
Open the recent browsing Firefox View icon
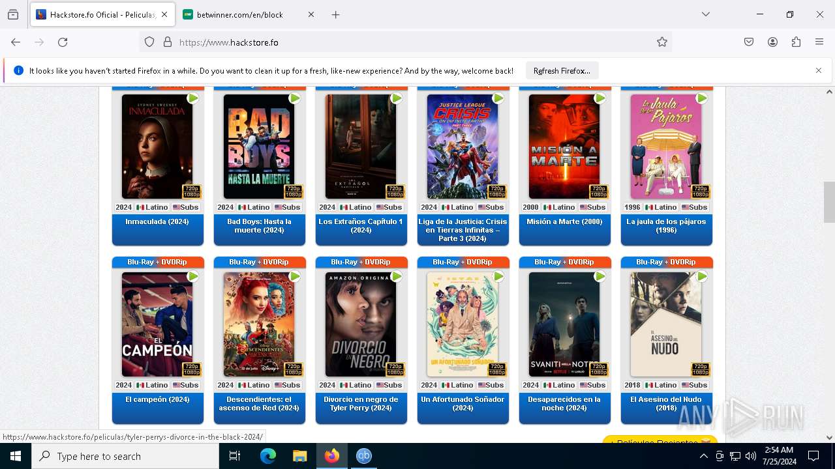13,14
